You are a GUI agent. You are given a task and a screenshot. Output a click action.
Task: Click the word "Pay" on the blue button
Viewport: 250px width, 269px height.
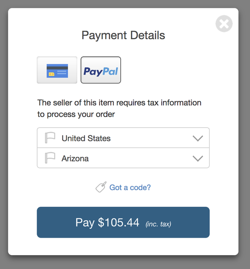tap(85, 223)
